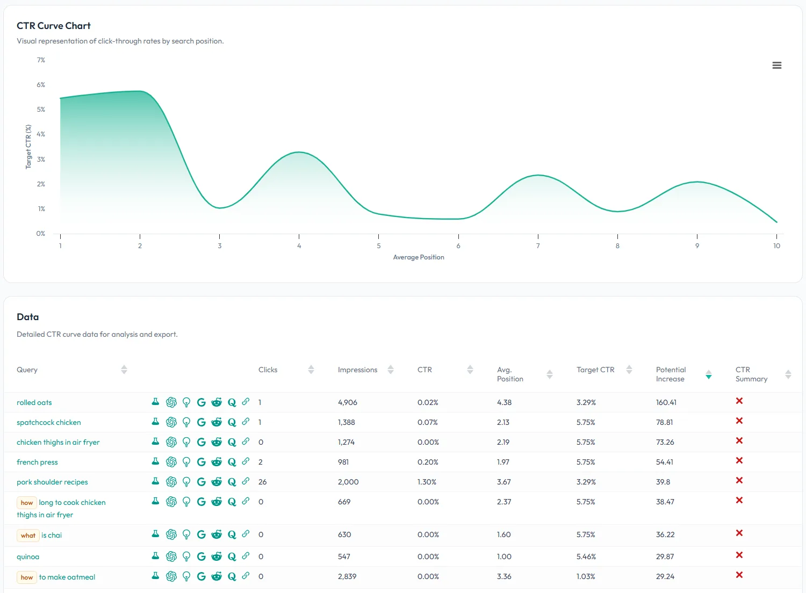
Task: Open Quora icon for what is chai
Action: 232,534
